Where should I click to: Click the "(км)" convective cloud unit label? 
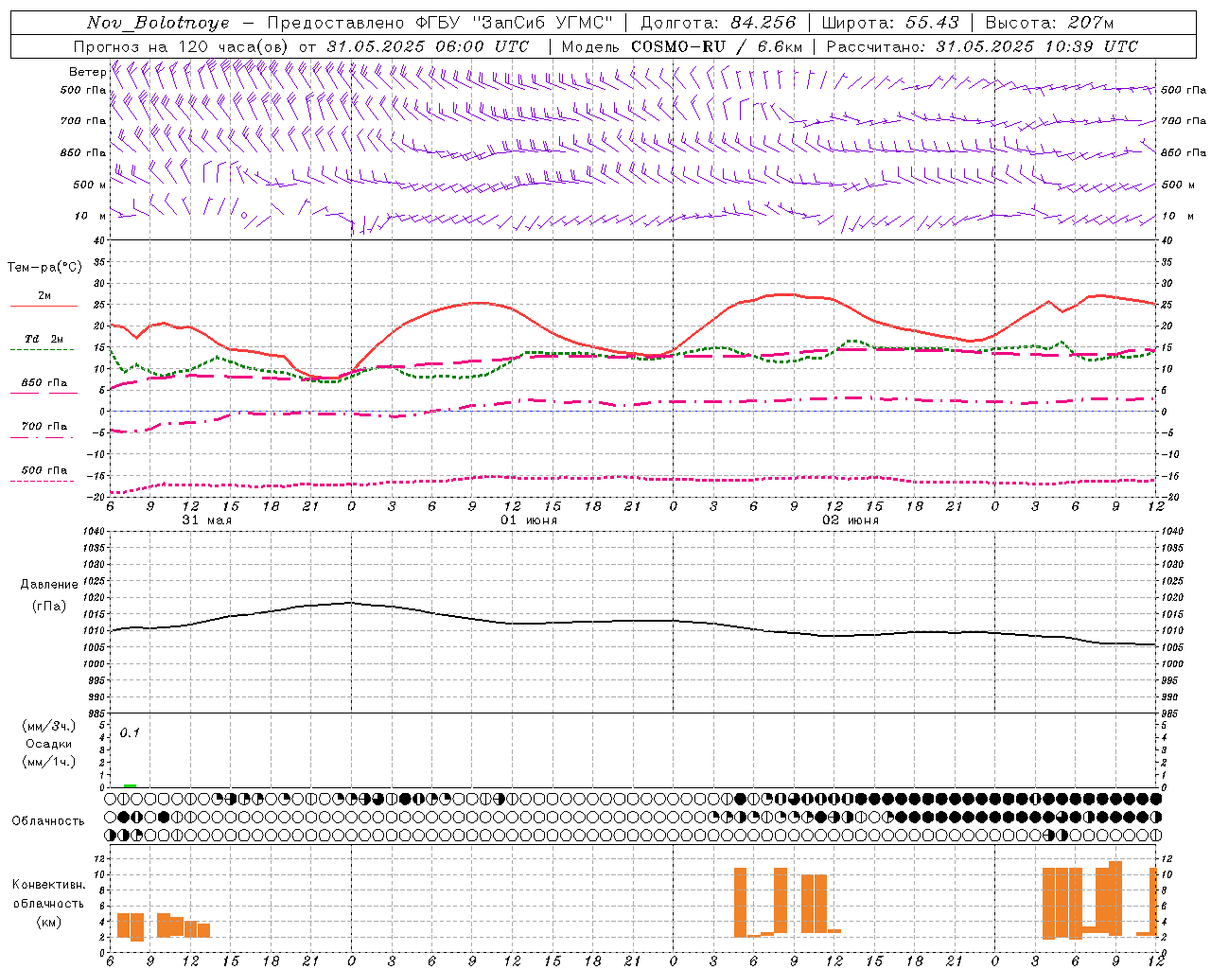49,922
